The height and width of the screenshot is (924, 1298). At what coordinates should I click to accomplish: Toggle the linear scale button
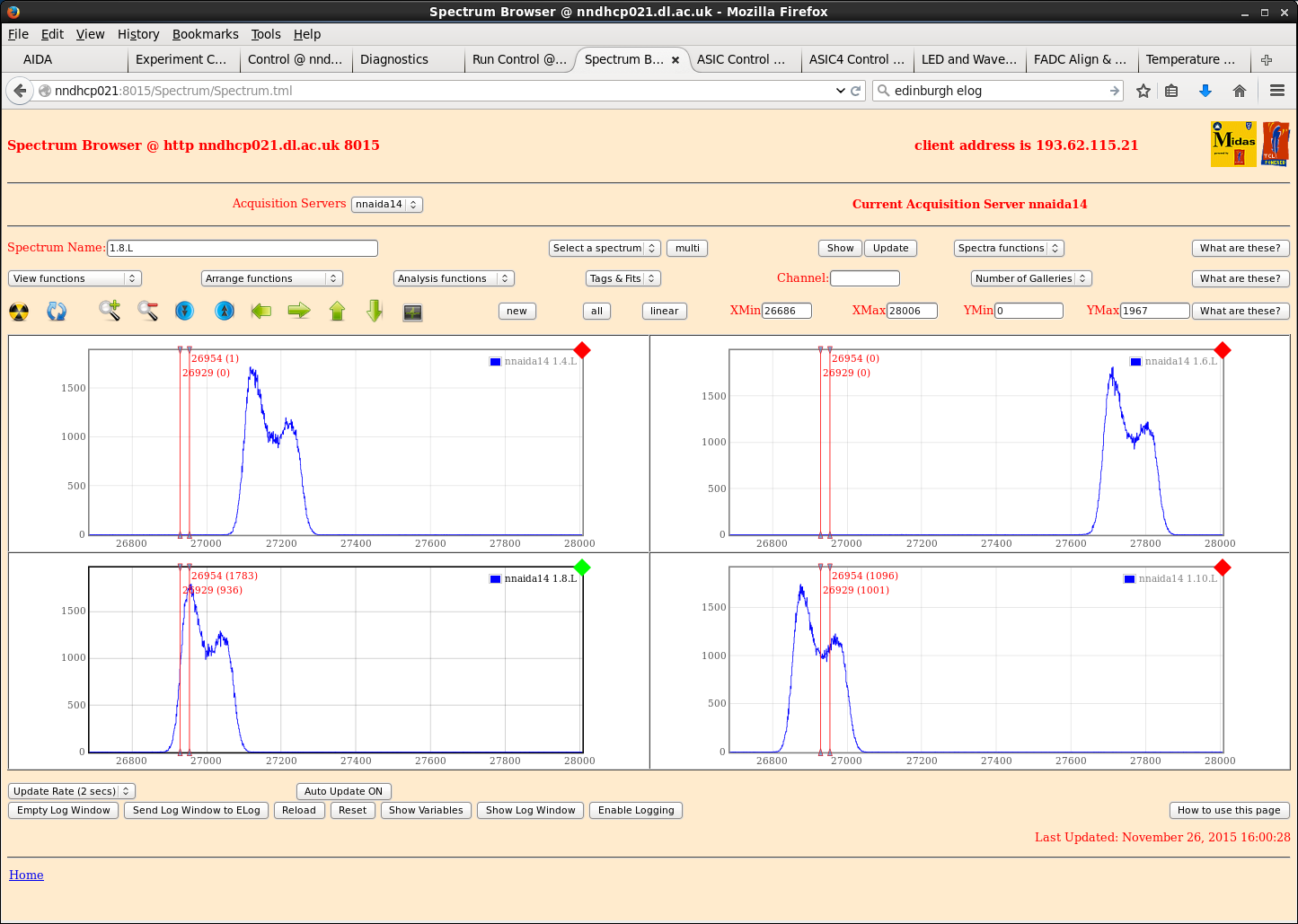click(664, 311)
